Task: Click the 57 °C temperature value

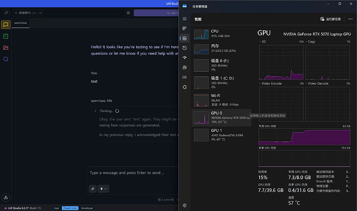Action: 294,203
